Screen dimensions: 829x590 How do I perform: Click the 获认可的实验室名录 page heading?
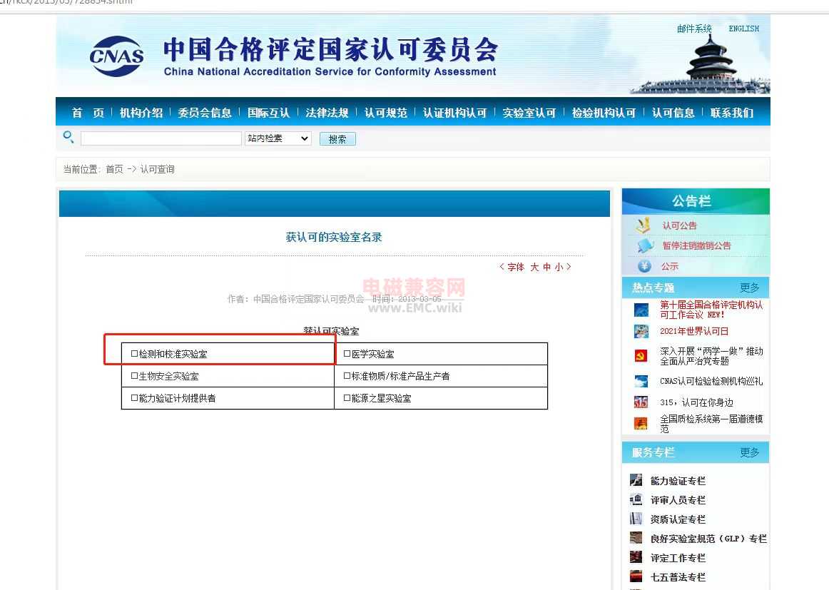(x=334, y=238)
